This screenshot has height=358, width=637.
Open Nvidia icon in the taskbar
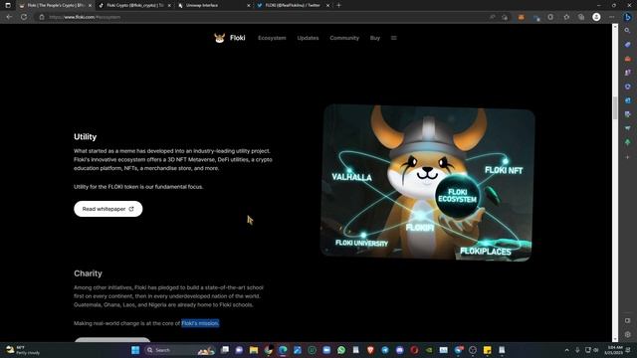[x=429, y=350]
